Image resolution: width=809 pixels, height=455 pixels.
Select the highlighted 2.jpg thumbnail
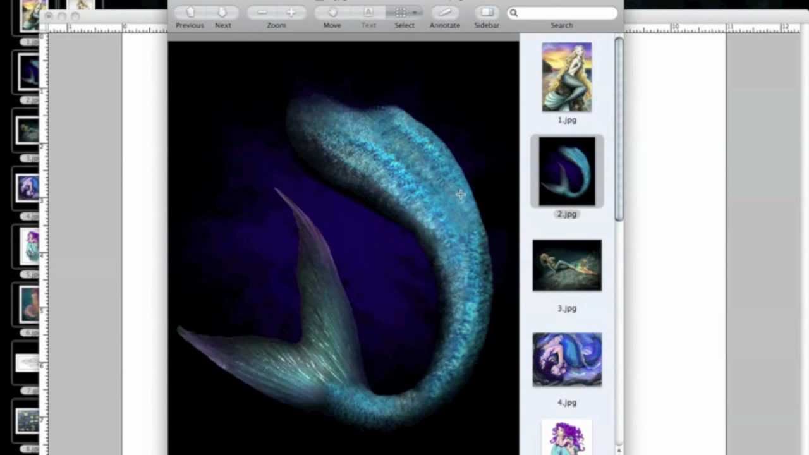(566, 171)
